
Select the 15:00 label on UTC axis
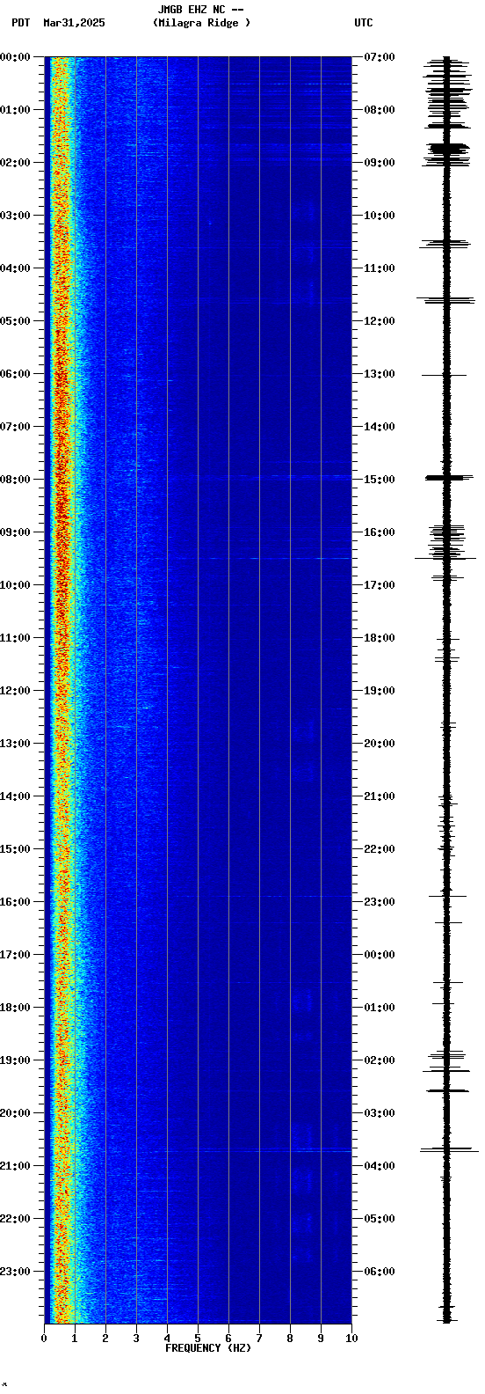pyautogui.click(x=380, y=480)
